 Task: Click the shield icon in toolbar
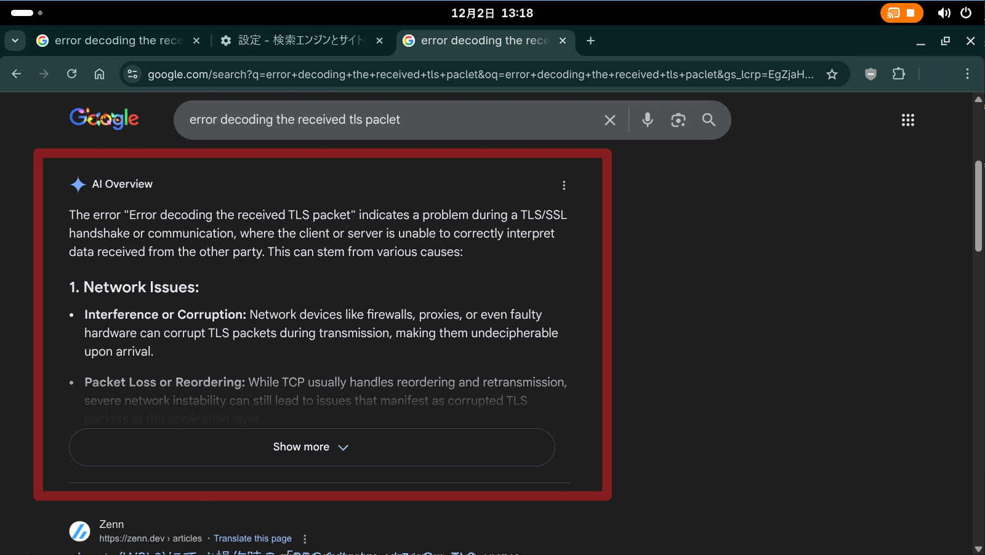click(x=870, y=74)
